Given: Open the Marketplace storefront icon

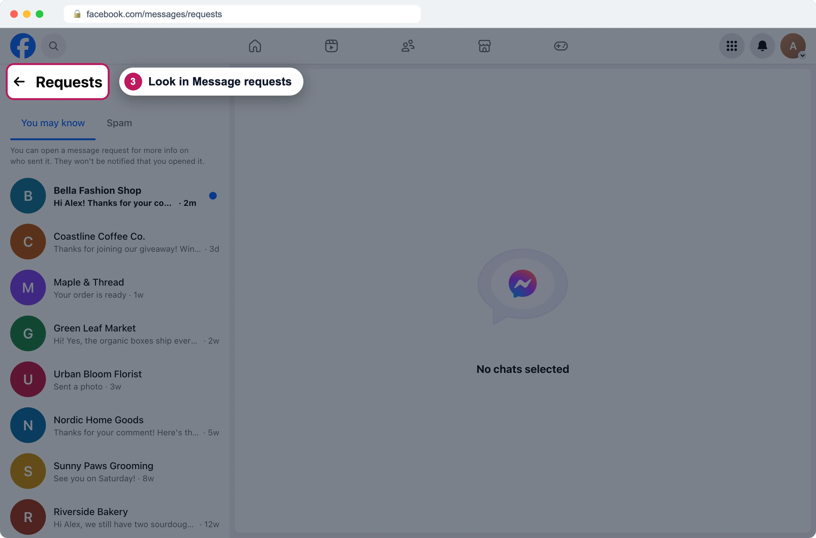Looking at the screenshot, I should 484,46.
